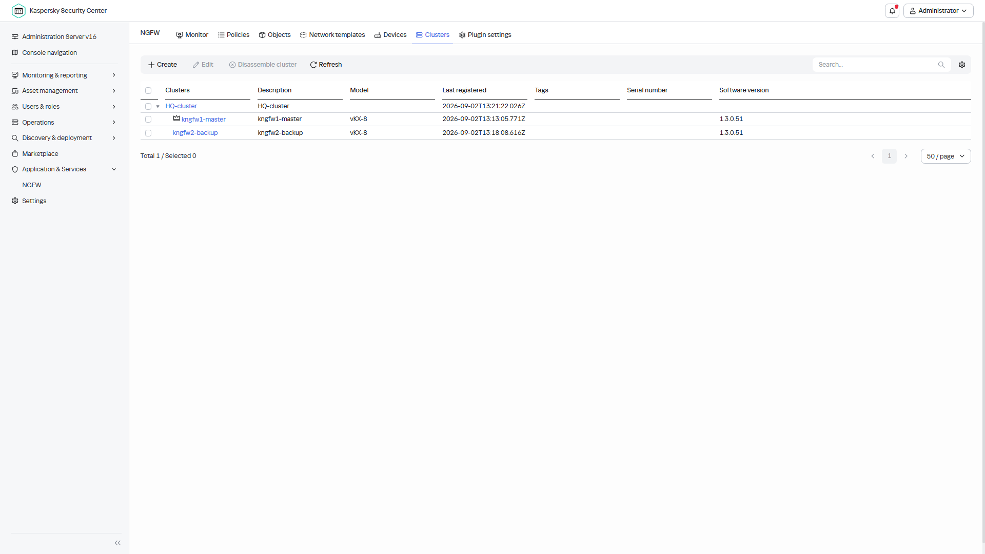The image size is (985, 554).
Task: Click the Create button label
Action: point(167,65)
